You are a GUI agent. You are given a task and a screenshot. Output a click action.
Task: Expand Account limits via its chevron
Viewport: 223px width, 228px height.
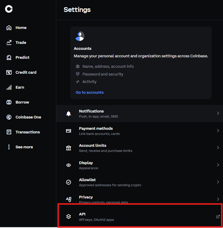218,148
